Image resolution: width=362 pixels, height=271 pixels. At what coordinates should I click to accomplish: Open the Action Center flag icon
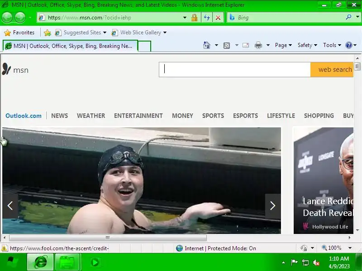point(294,262)
